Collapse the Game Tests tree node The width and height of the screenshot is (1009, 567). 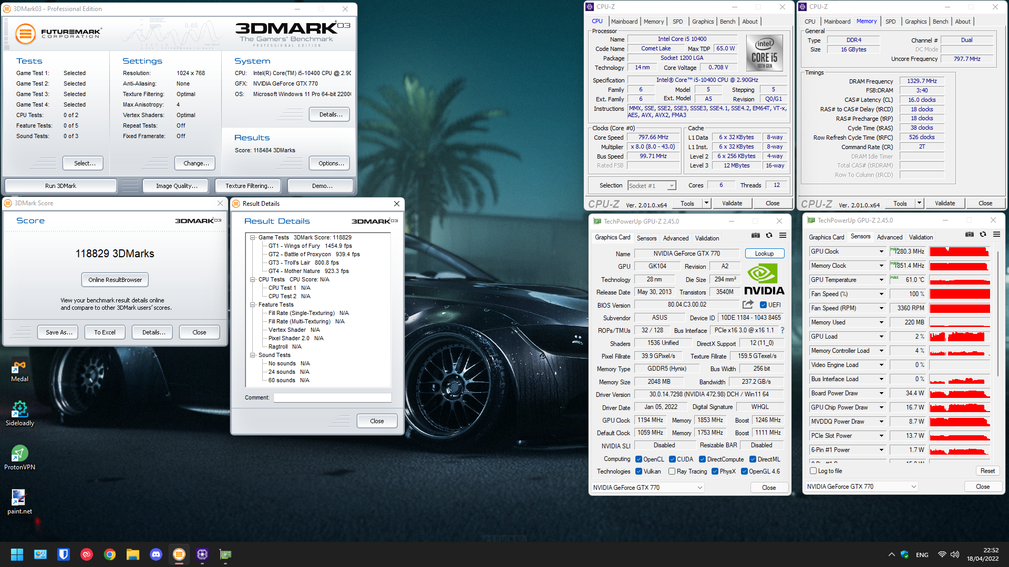coord(252,237)
